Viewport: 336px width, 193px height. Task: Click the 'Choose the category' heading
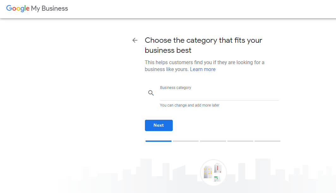204,45
